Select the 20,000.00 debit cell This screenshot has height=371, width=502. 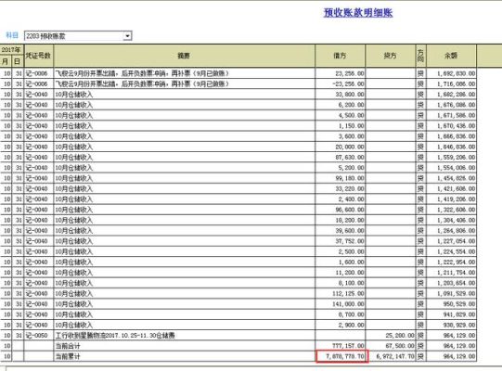[340, 147]
